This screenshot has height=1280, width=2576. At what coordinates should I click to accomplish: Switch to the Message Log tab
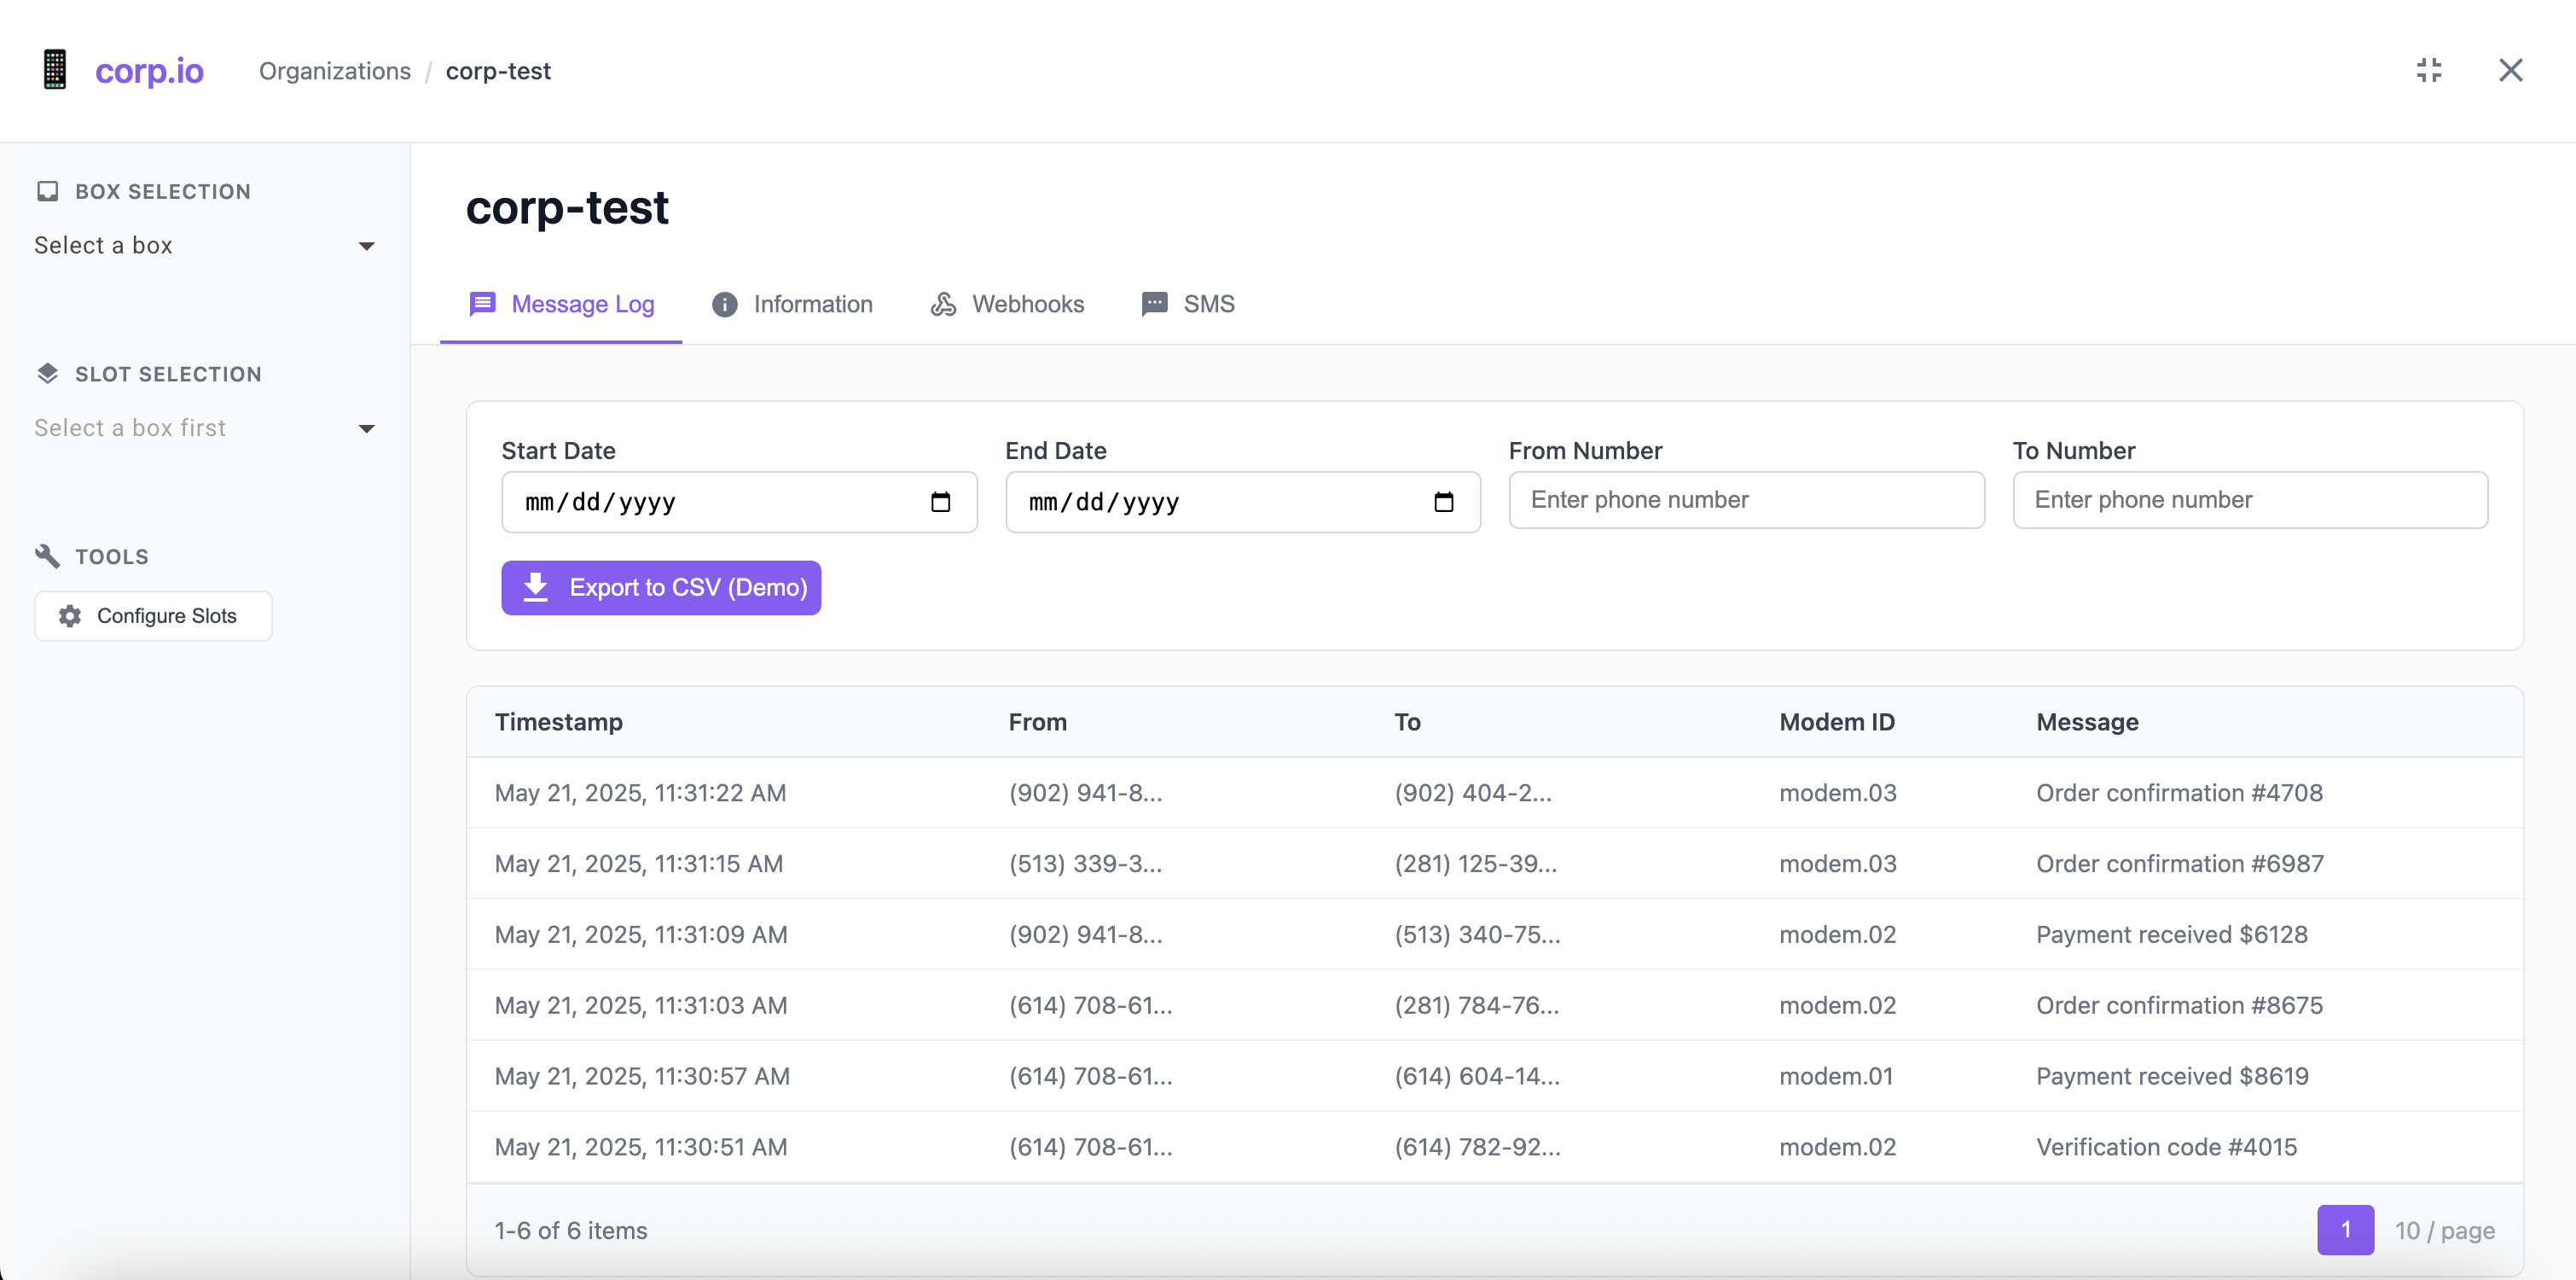coord(561,305)
